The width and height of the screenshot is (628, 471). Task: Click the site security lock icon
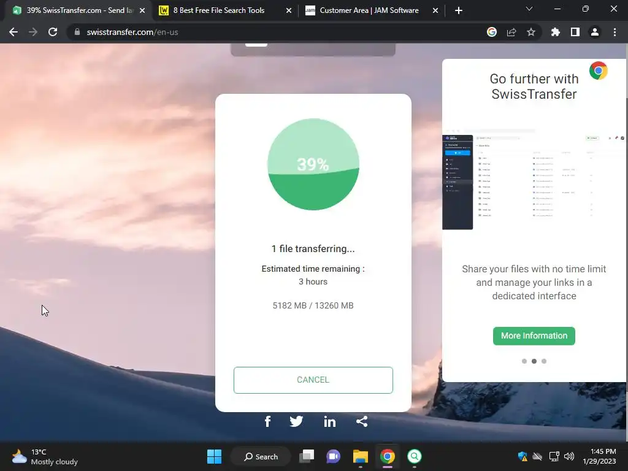pyautogui.click(x=77, y=32)
